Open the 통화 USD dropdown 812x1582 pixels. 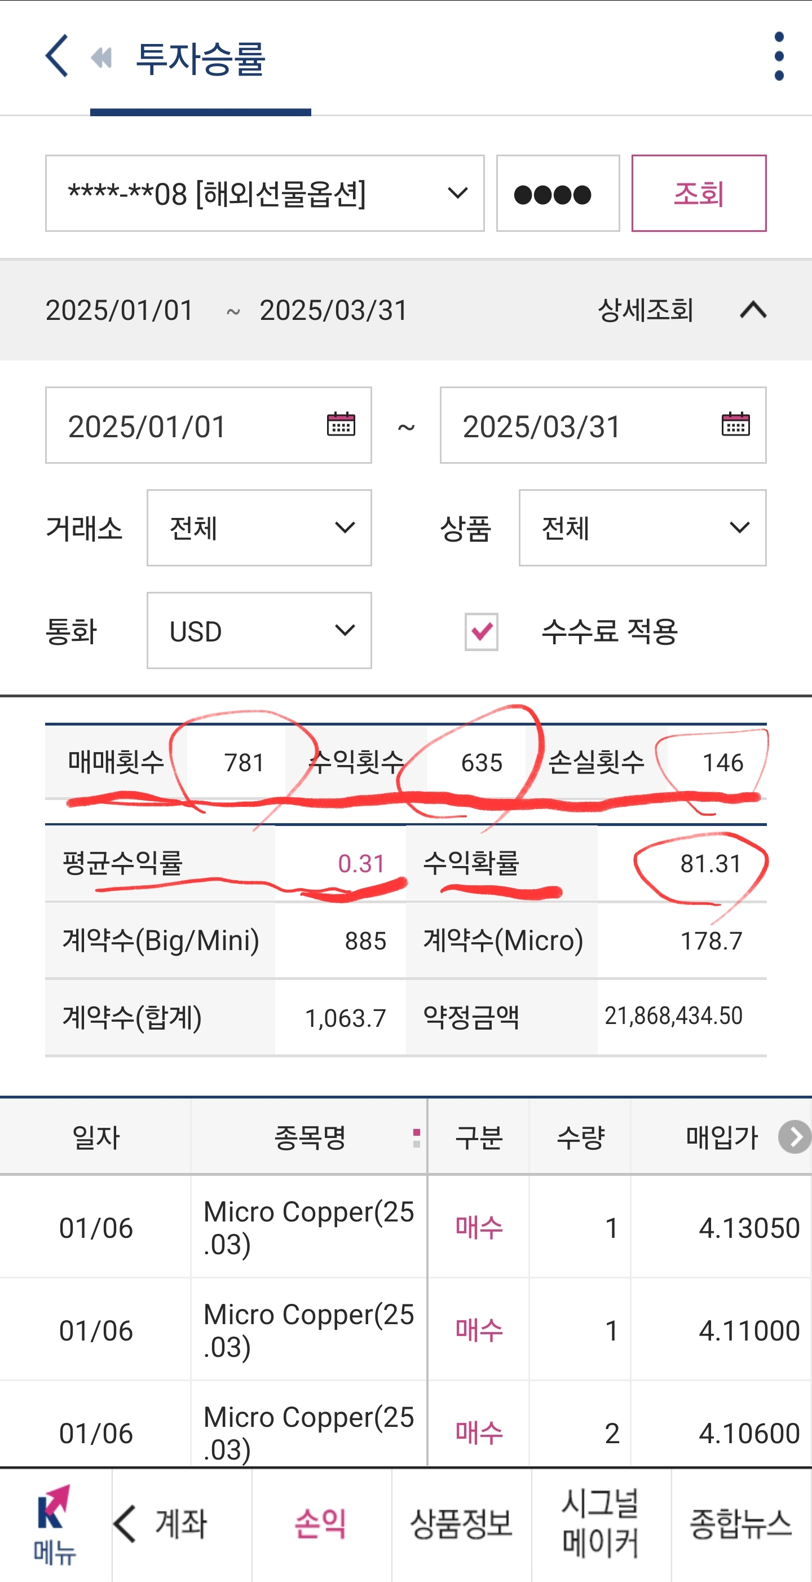tap(259, 631)
